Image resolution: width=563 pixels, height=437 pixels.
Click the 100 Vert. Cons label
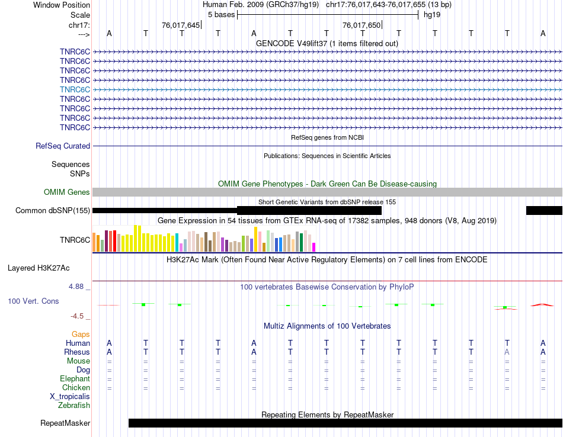point(33,301)
